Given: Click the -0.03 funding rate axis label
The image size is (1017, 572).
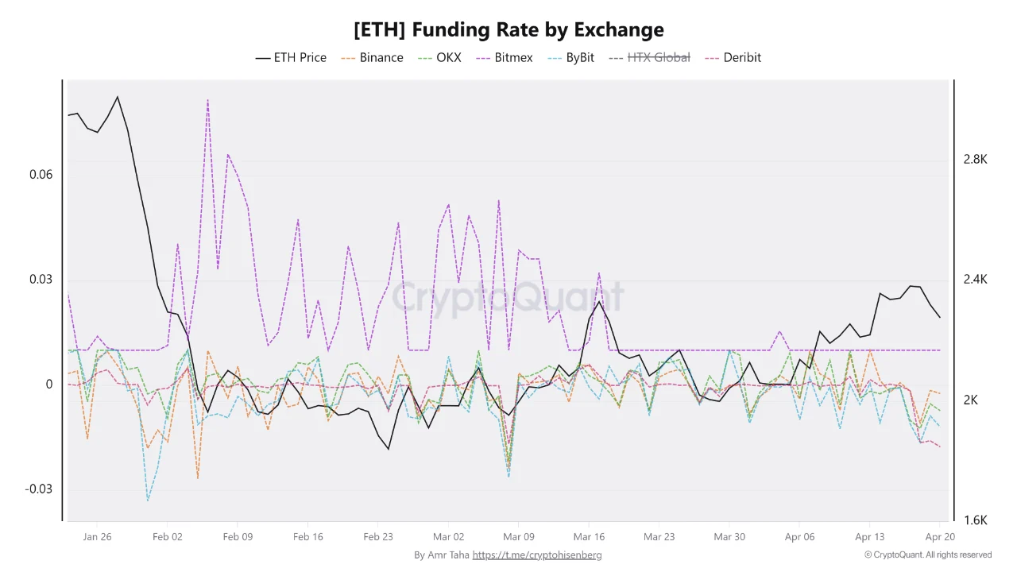Looking at the screenshot, I should pos(39,489).
